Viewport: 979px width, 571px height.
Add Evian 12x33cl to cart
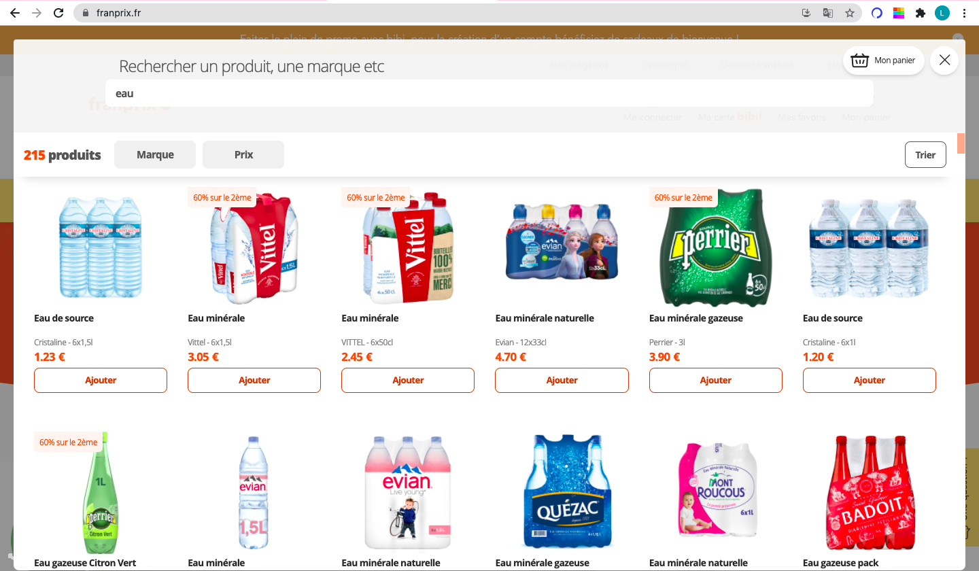pos(562,380)
